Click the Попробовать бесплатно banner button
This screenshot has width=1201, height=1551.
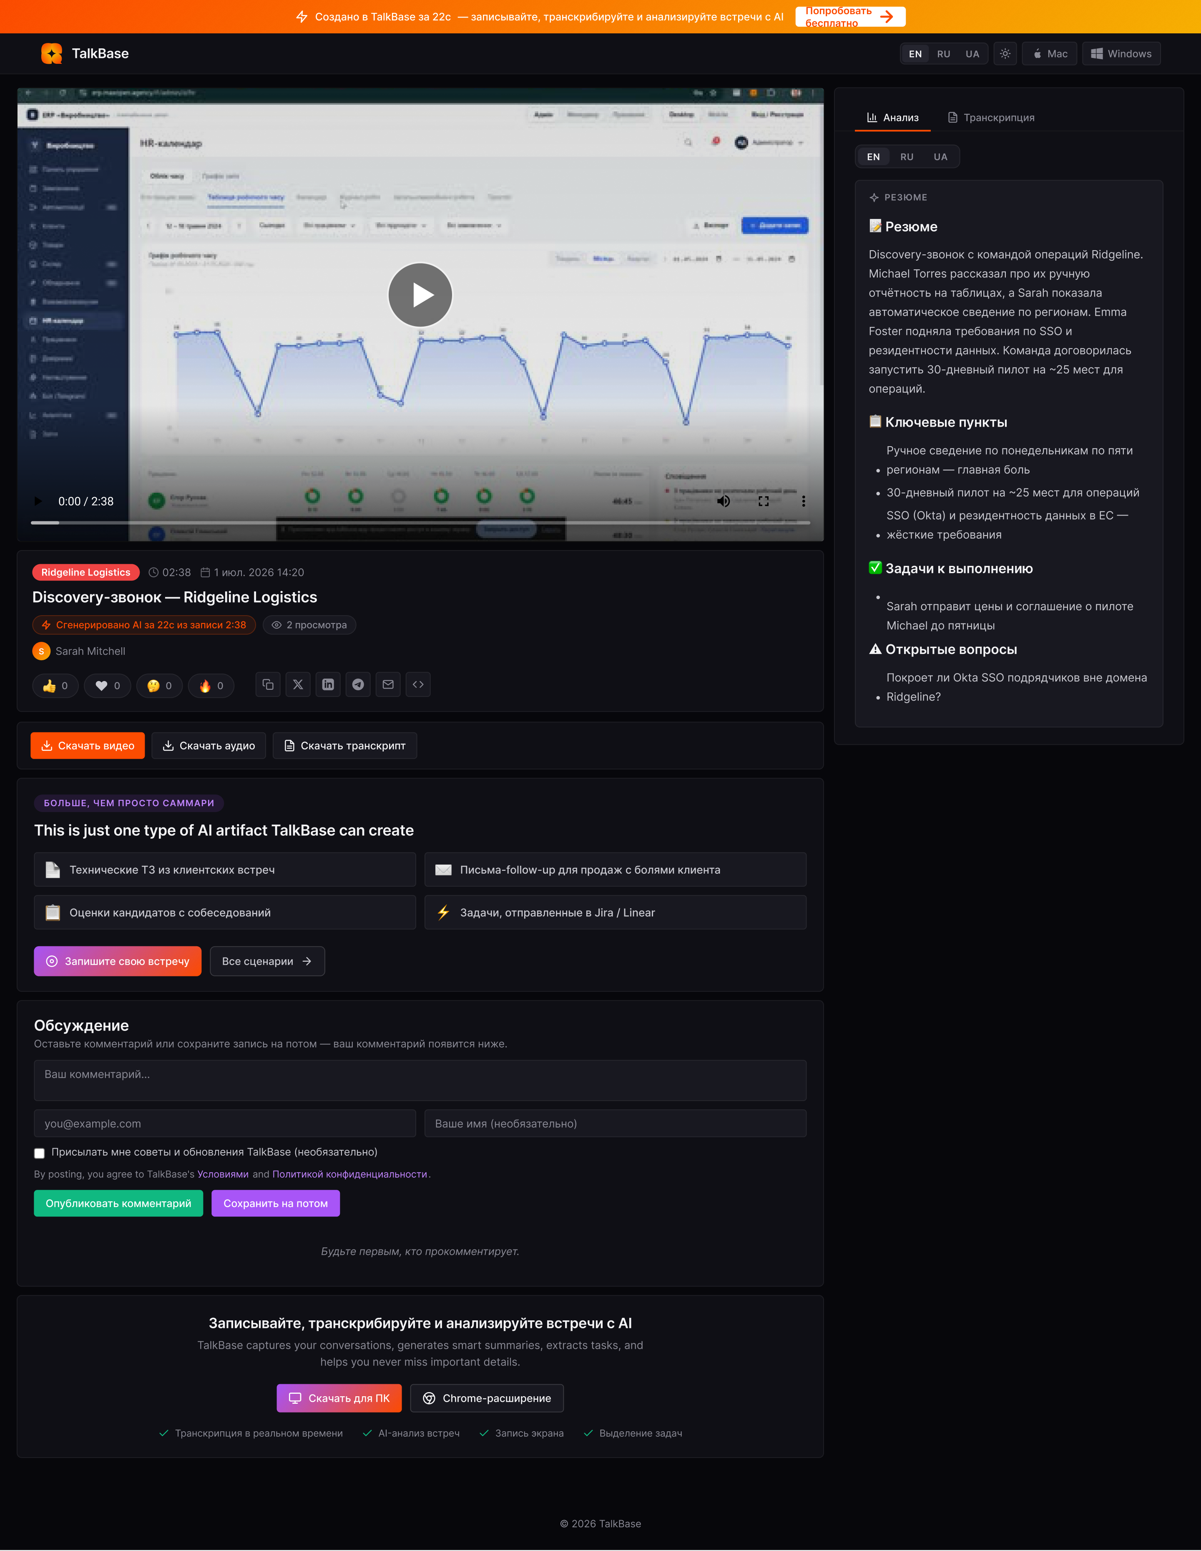click(x=850, y=16)
